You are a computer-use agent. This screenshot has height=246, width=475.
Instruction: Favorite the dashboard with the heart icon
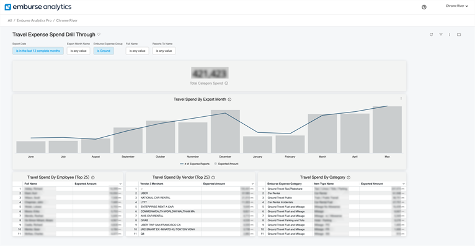(x=99, y=35)
